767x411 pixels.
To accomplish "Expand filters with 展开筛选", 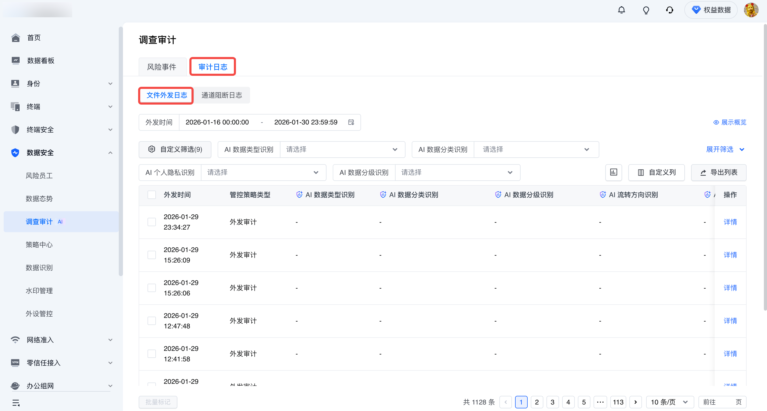I will pyautogui.click(x=725, y=149).
